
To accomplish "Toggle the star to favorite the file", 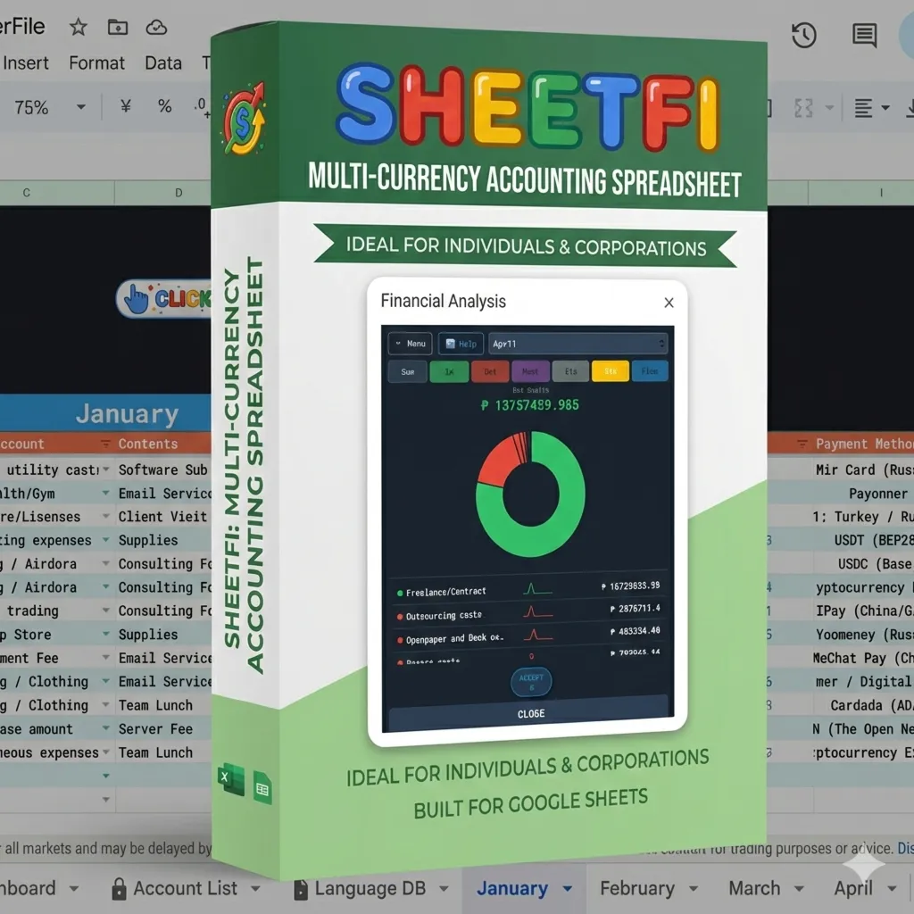I will (x=78, y=27).
